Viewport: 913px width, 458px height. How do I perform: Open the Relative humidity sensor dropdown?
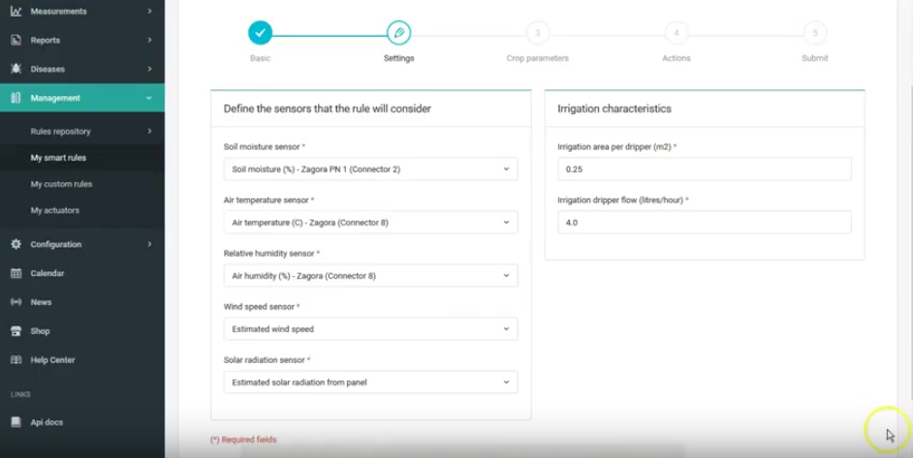click(x=370, y=276)
